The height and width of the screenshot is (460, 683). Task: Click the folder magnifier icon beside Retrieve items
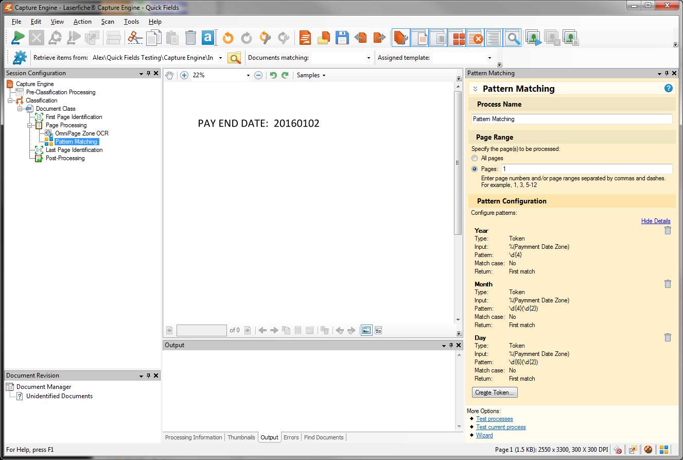pyautogui.click(x=234, y=58)
